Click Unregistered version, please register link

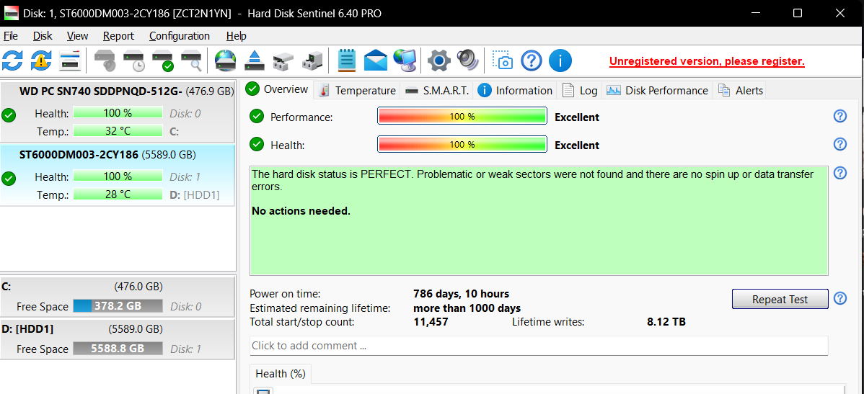tap(707, 62)
